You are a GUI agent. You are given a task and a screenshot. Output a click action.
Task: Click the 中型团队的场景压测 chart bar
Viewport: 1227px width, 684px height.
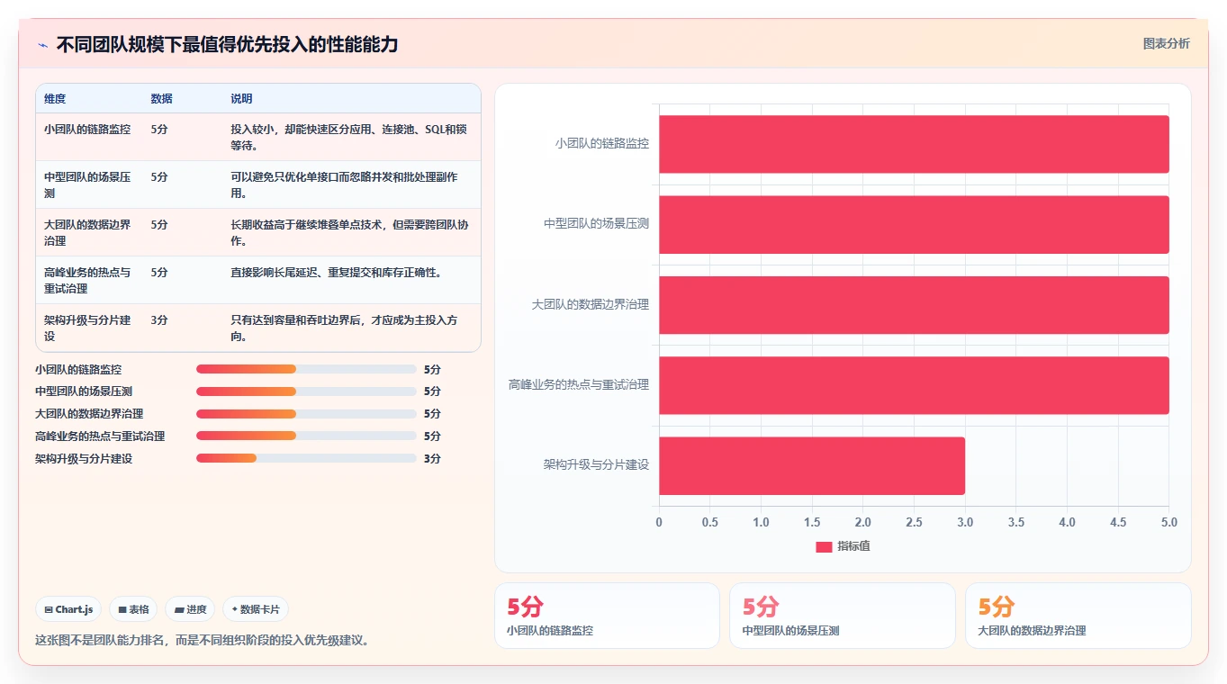click(914, 224)
